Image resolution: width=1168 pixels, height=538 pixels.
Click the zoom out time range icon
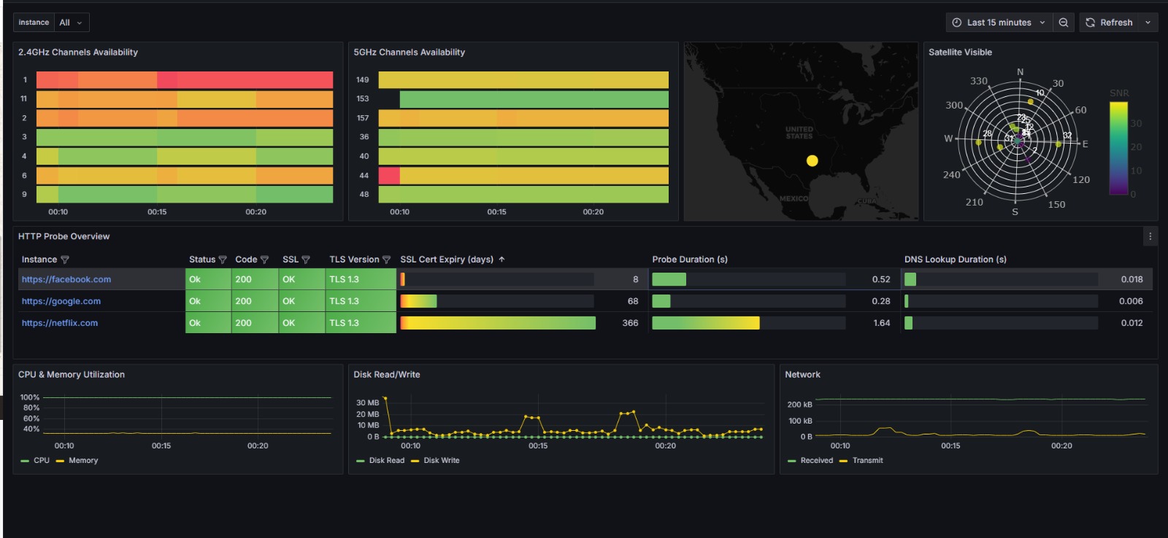click(x=1064, y=23)
